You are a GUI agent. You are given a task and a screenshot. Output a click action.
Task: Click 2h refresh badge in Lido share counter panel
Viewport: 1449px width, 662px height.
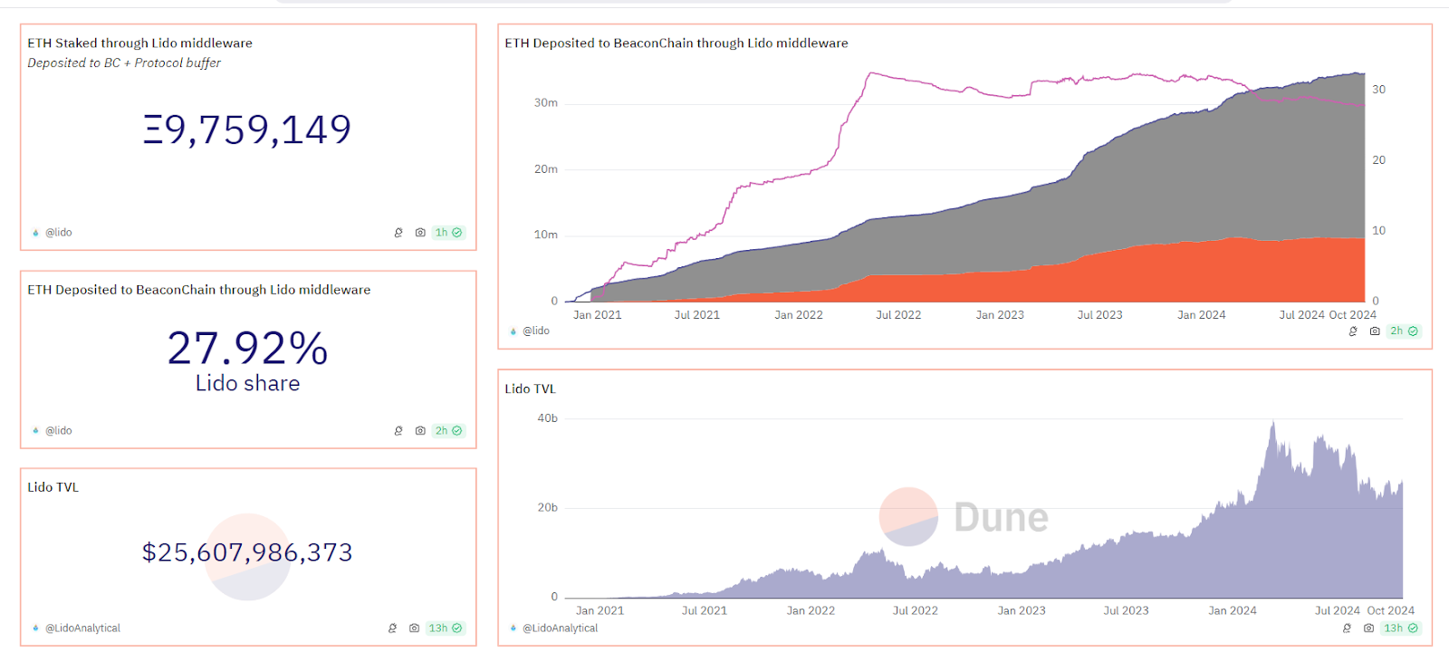point(448,431)
